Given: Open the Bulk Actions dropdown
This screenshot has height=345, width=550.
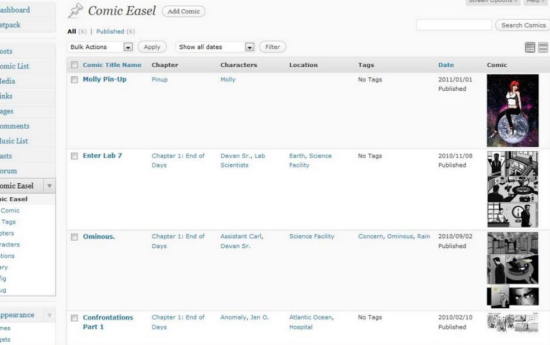Looking at the screenshot, I should [x=100, y=47].
